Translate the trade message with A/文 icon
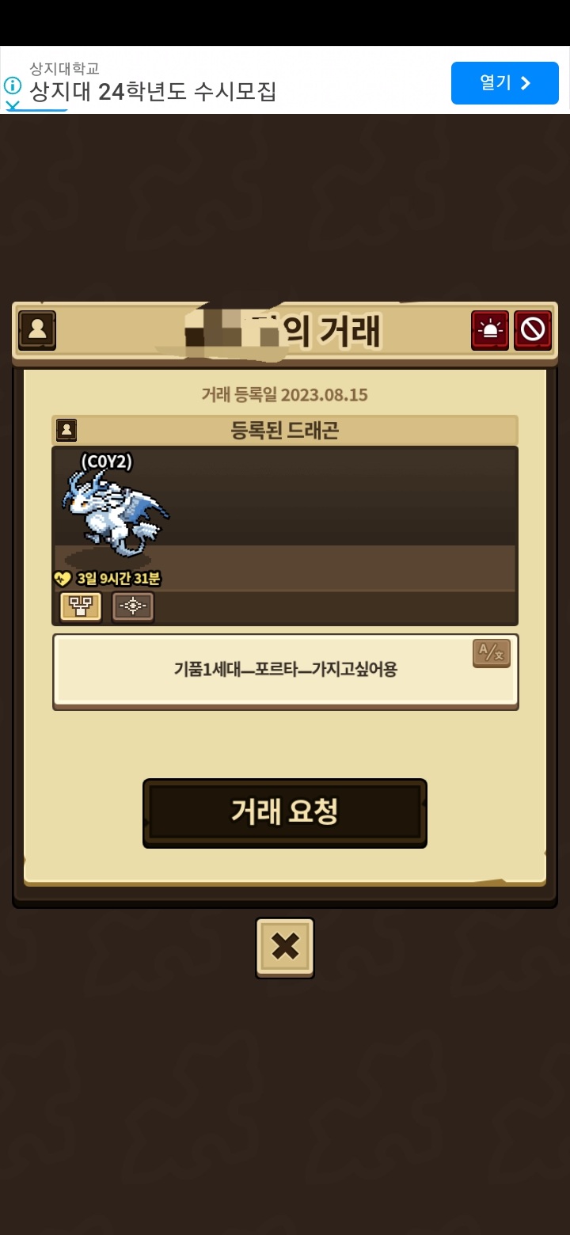Viewport: 570px width, 1235px height. pyautogui.click(x=492, y=653)
